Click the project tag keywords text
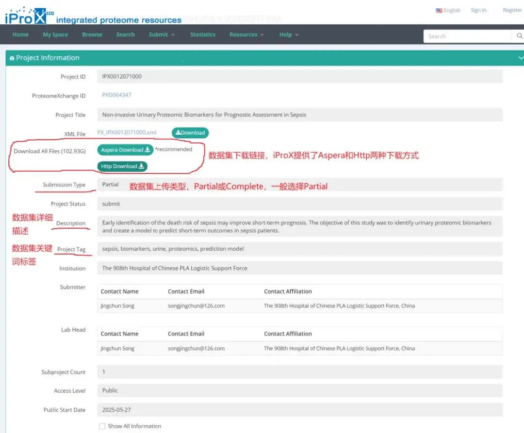 point(173,249)
